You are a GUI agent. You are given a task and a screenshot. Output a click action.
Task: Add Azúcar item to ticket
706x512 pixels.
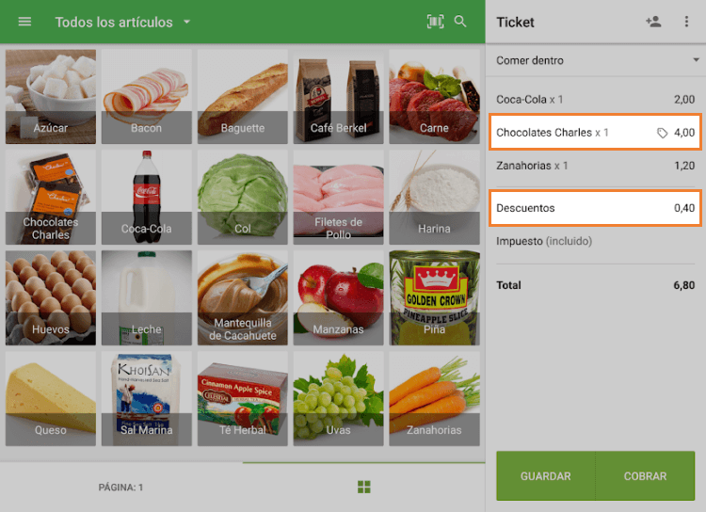(51, 97)
